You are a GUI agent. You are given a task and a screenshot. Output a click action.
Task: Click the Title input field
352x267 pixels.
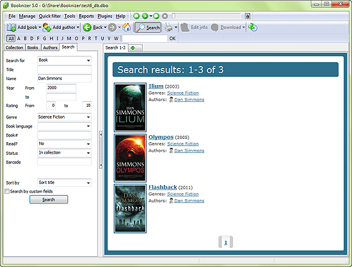pos(65,69)
